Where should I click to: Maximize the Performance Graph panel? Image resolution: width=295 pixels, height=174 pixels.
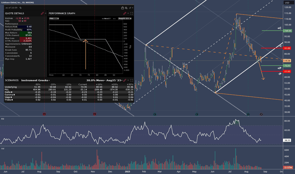pyautogui.click(x=132, y=13)
